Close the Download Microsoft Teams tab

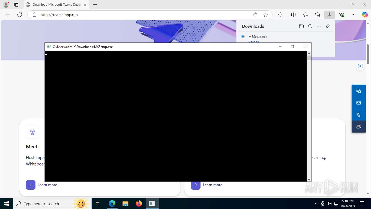85,5
